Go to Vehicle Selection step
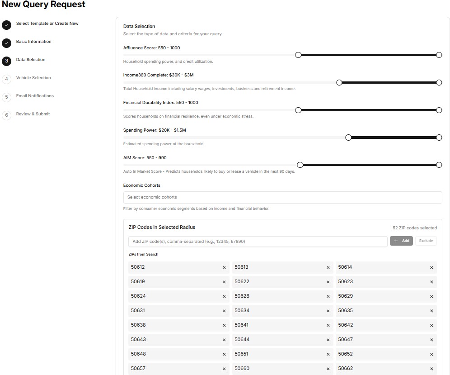The width and height of the screenshot is (450, 375). click(33, 78)
